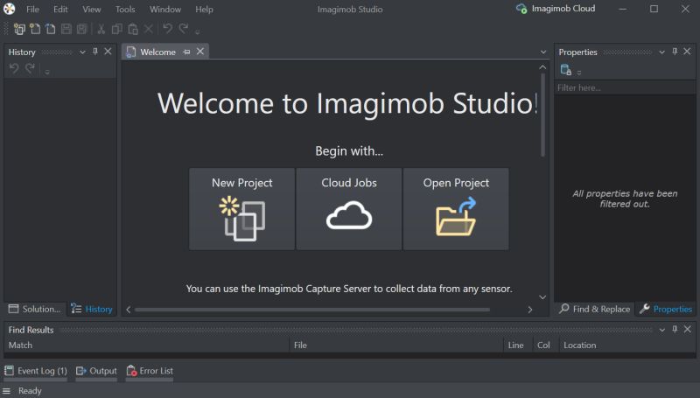The height and width of the screenshot is (398, 700).
Task: Click the folder icon in Open Project tile
Action: 456,217
